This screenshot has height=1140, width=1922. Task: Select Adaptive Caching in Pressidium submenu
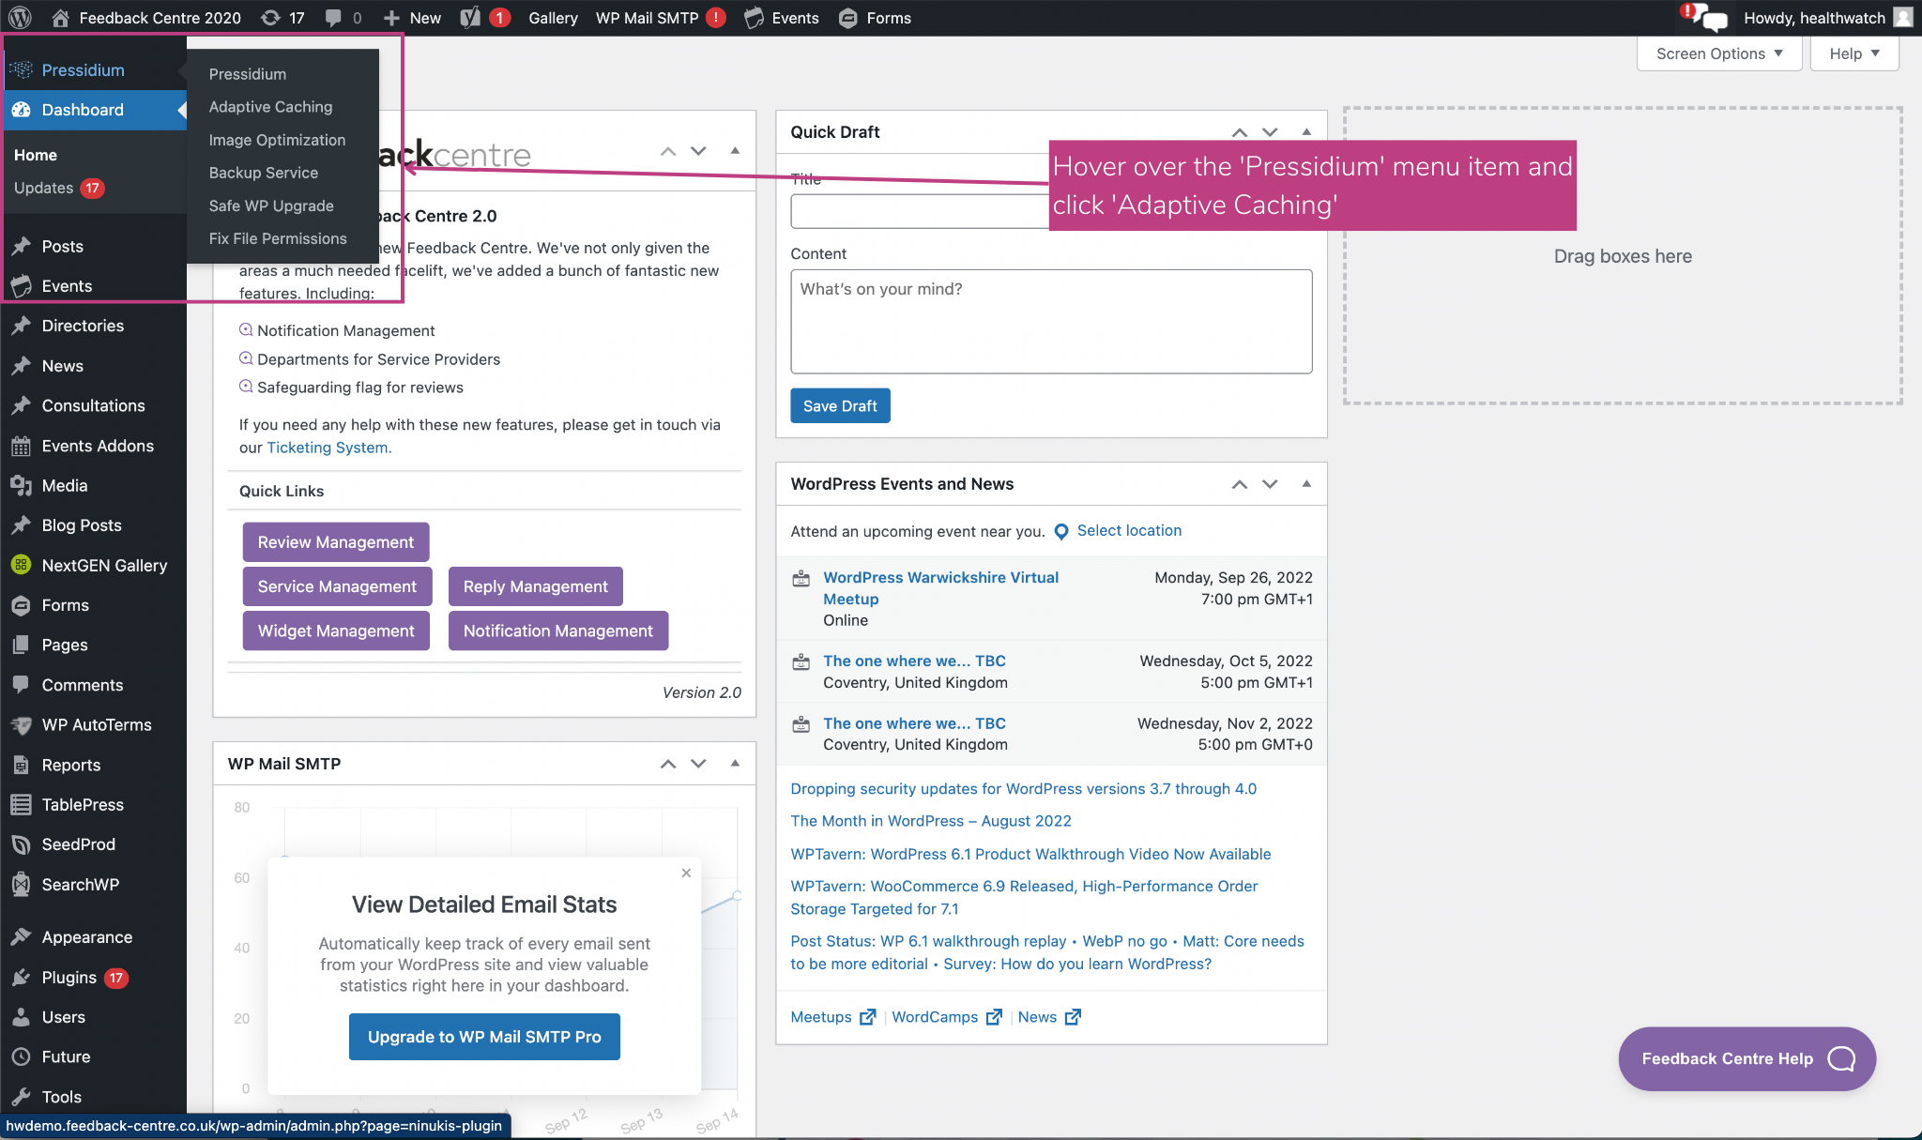pos(270,107)
